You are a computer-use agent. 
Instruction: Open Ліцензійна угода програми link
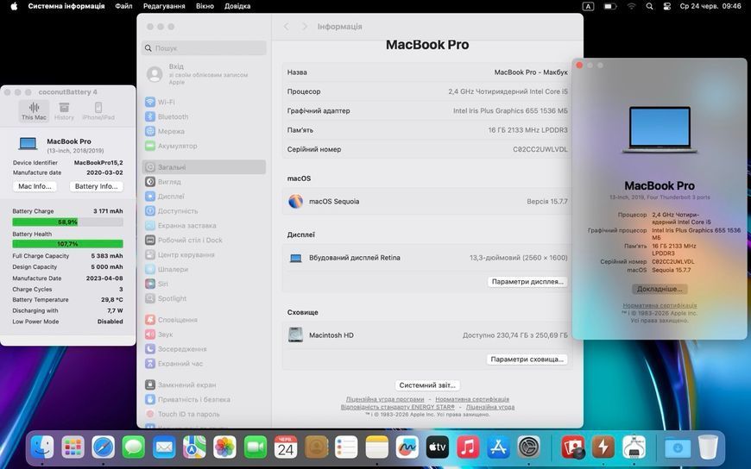coord(385,399)
